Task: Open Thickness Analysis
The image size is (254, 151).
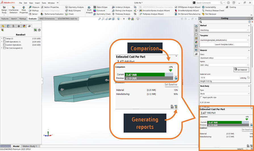Action: 121,14
